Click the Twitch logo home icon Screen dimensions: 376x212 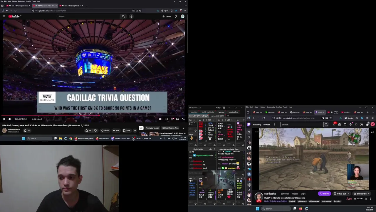click(x=249, y=125)
